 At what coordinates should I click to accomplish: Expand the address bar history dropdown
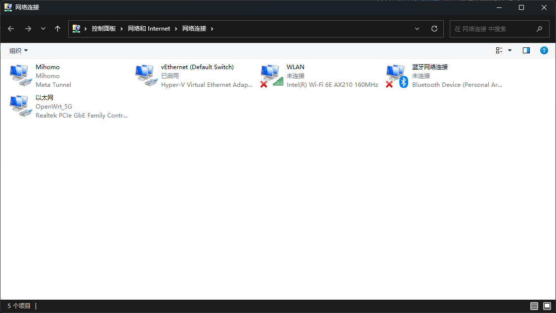pyautogui.click(x=417, y=29)
